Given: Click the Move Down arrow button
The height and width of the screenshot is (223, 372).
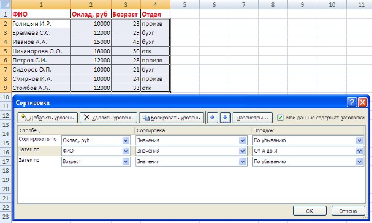Looking at the screenshot, I should 225,118.
